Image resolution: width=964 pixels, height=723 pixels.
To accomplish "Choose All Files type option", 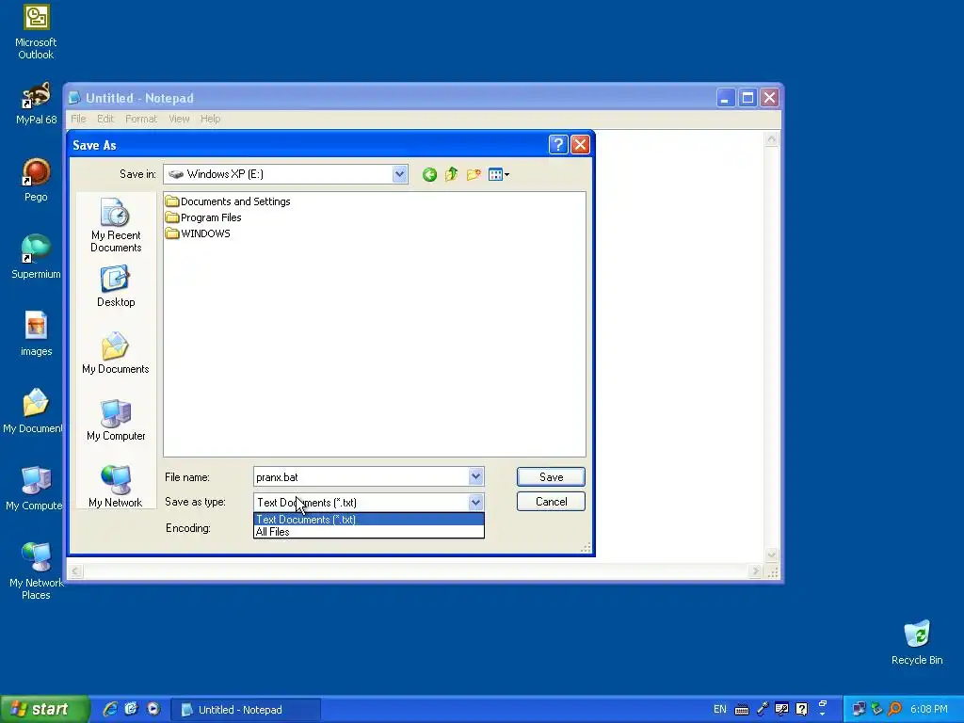I will tap(369, 532).
